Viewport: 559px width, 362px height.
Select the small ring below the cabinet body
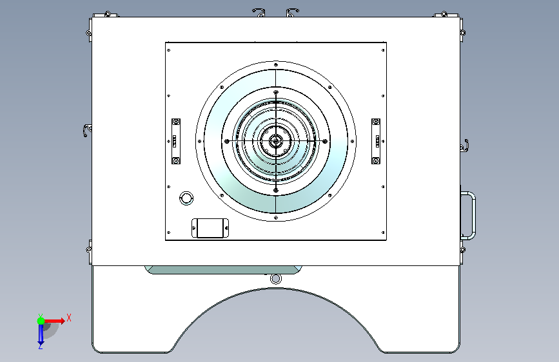click(275, 279)
